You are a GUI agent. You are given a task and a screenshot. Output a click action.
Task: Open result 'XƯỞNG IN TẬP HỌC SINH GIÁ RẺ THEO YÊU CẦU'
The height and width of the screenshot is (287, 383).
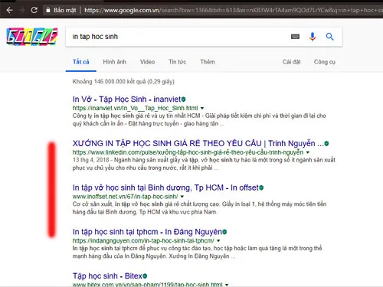tap(198, 143)
